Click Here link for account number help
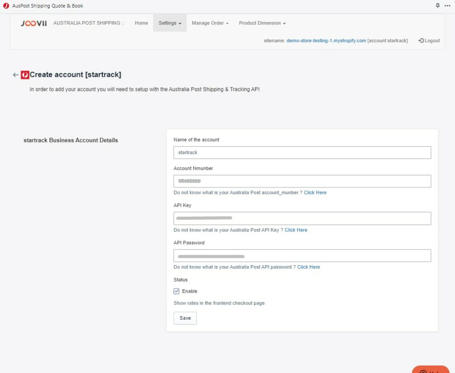This screenshot has width=455, height=373. 315,193
